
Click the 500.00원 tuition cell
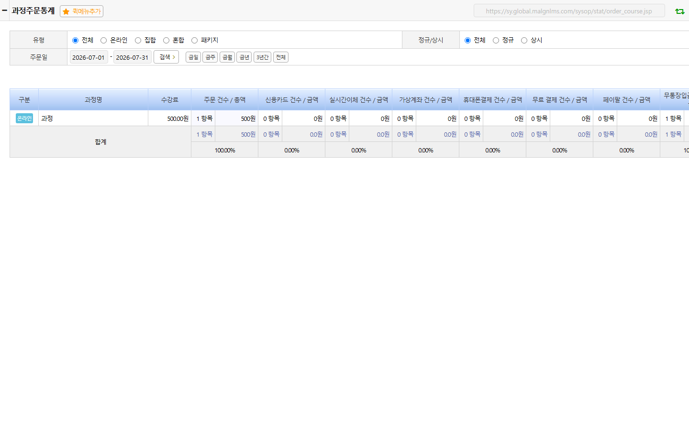click(x=170, y=118)
